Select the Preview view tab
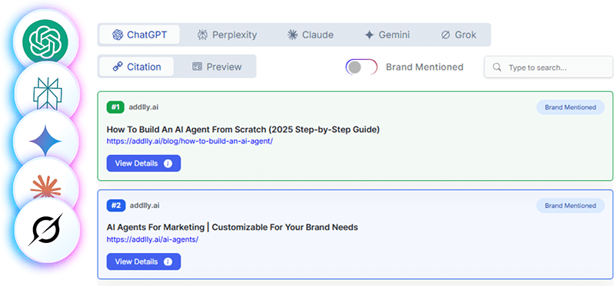615x286 pixels. [x=217, y=67]
